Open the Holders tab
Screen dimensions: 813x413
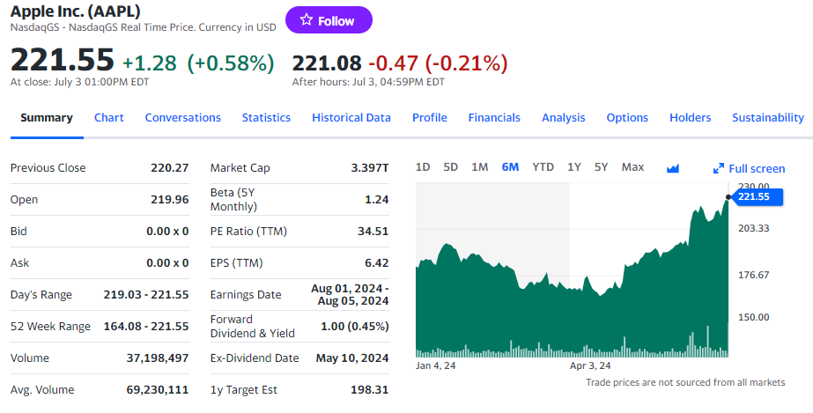coord(690,118)
